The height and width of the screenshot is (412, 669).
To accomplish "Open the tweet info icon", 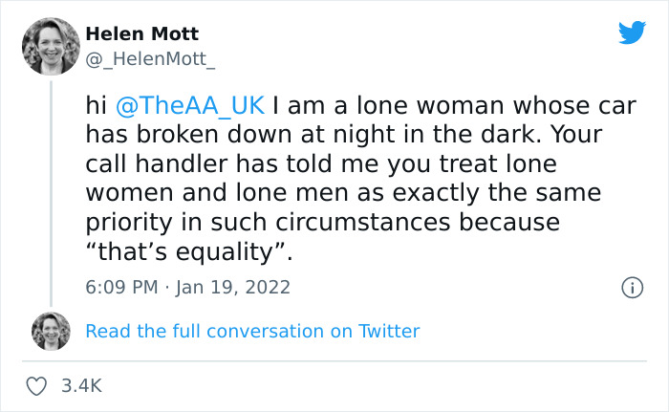I will pyautogui.click(x=631, y=287).
